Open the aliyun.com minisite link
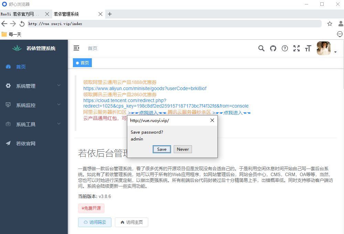 (x=145, y=88)
